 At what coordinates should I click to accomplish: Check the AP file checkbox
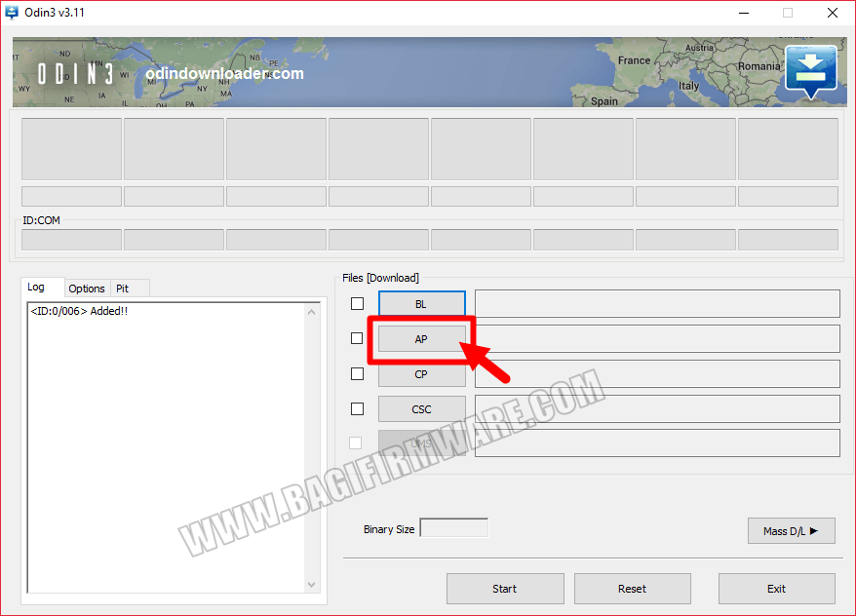[x=357, y=338]
